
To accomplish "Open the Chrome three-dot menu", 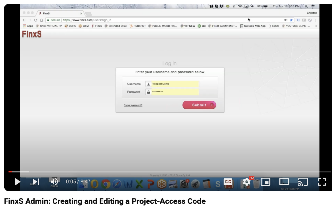I will tap(316, 20).
